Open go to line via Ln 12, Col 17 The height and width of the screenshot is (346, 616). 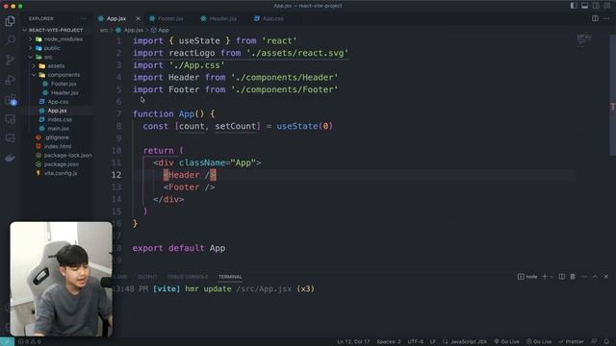point(353,342)
